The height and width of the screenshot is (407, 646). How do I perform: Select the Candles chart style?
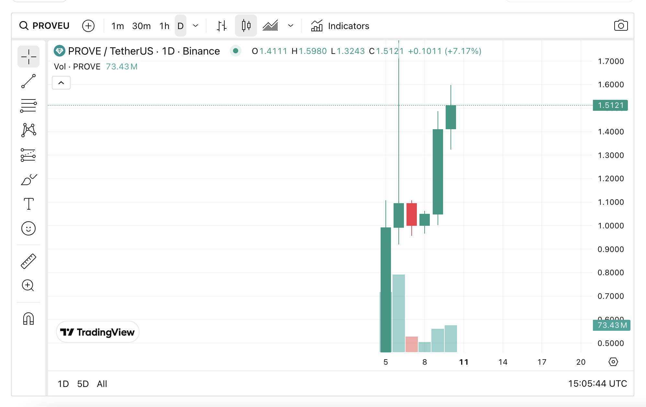click(246, 26)
